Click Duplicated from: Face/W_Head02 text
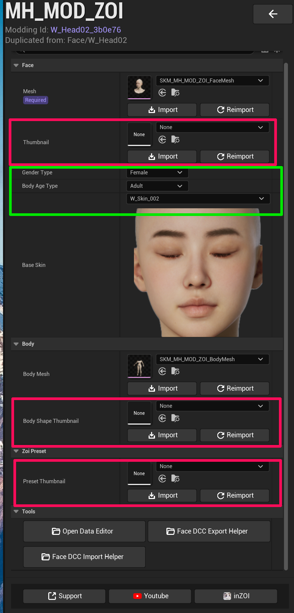294x613 pixels. [x=66, y=40]
